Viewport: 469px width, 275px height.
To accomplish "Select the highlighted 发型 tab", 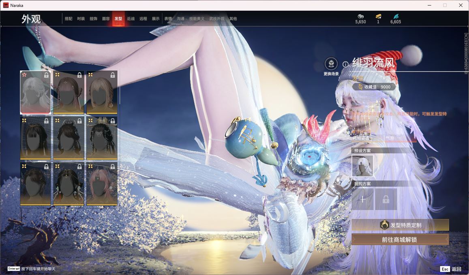I will 118,19.
